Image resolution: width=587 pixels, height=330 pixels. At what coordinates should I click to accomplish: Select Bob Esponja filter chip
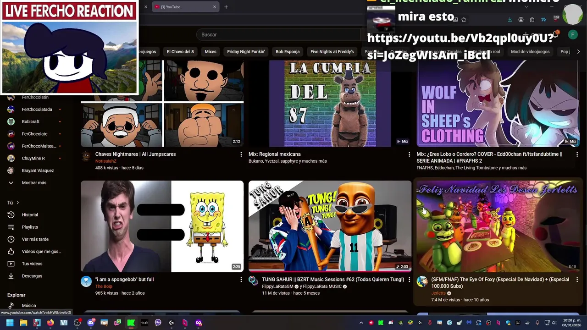(288, 52)
